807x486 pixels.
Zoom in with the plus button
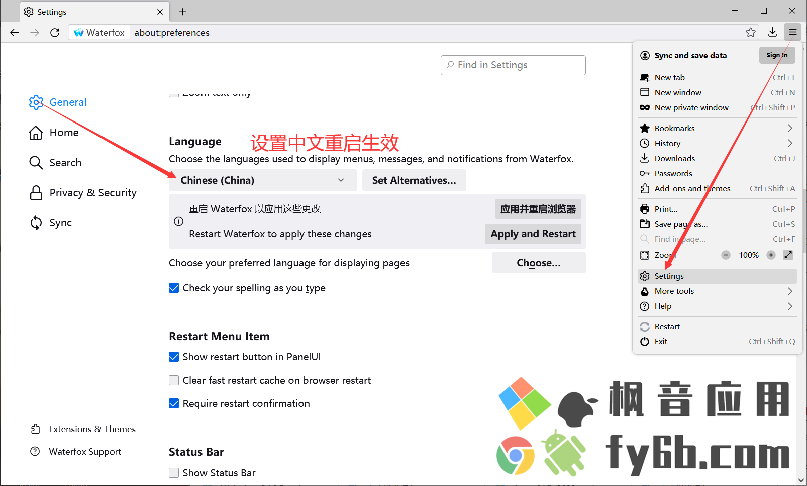771,255
